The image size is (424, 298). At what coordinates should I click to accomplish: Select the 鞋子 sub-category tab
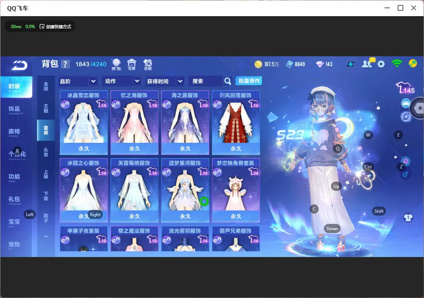click(46, 218)
